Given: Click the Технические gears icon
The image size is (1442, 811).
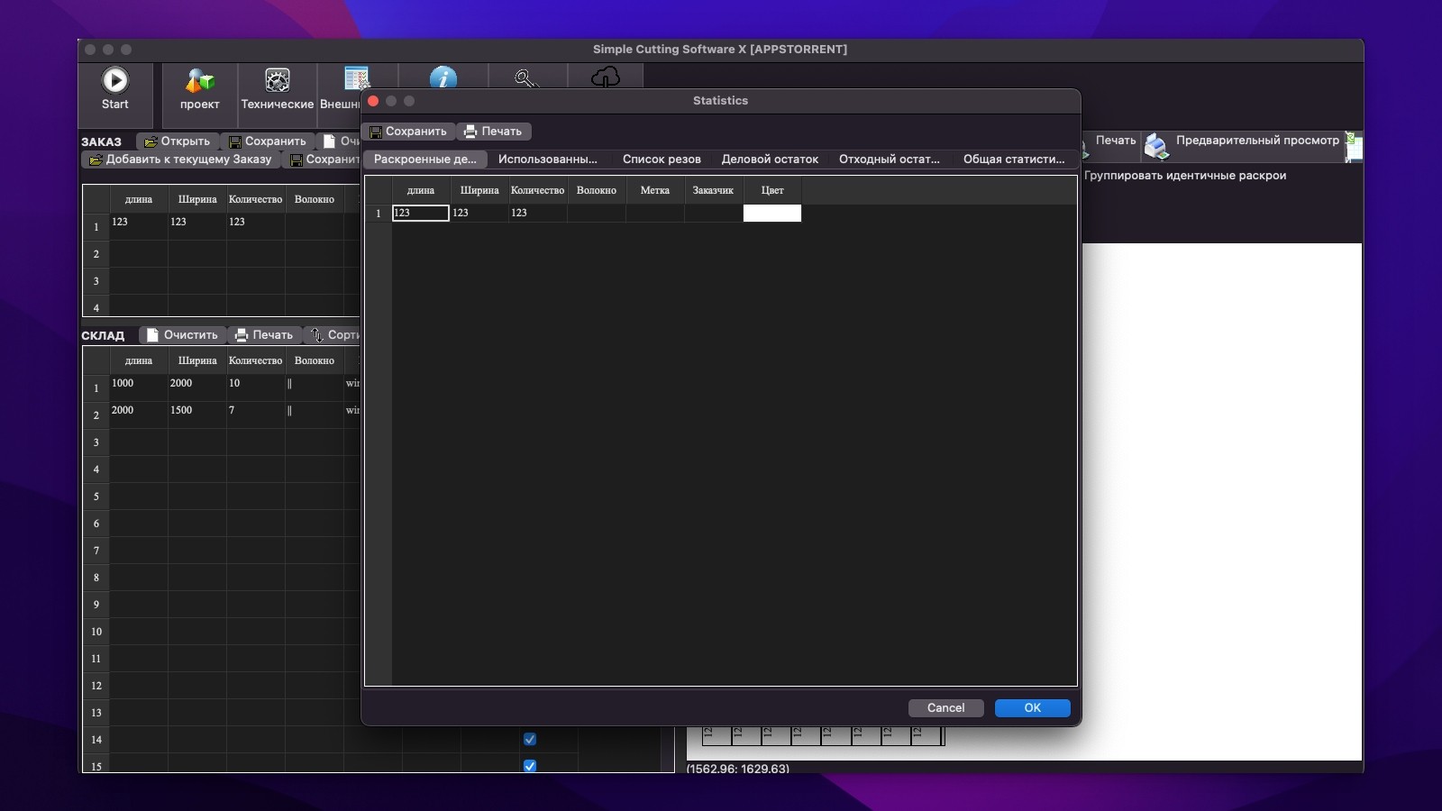Looking at the screenshot, I should pyautogui.click(x=277, y=81).
